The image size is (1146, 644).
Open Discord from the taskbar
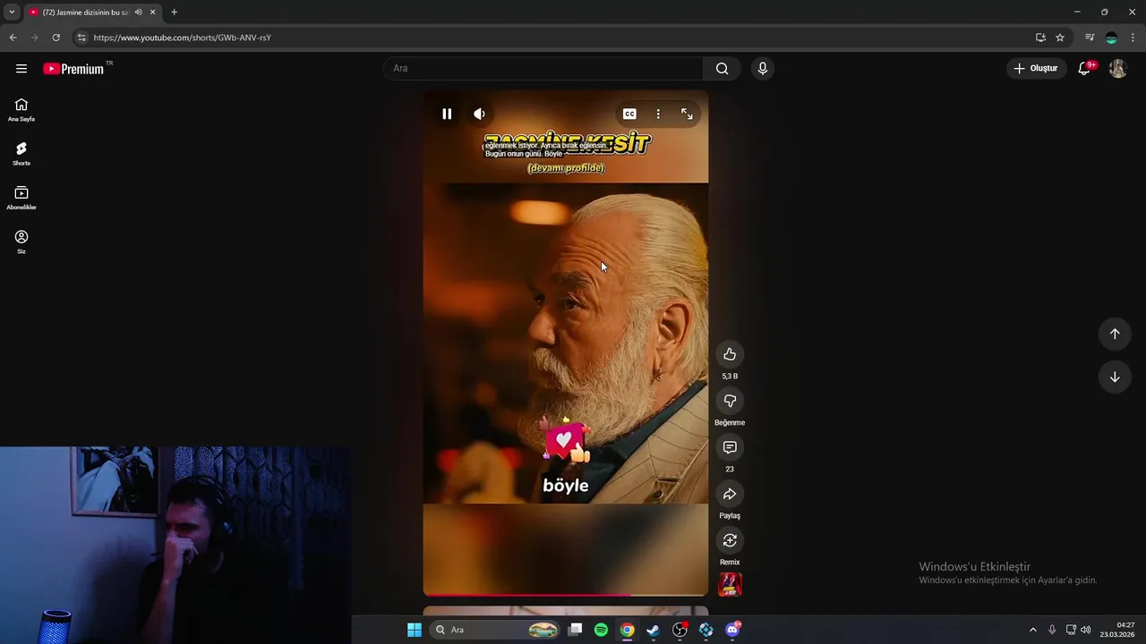[732, 630]
